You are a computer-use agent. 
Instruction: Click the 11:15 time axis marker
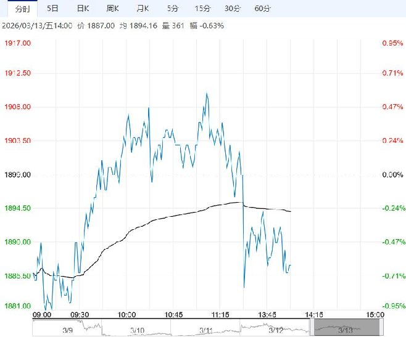[220, 315]
